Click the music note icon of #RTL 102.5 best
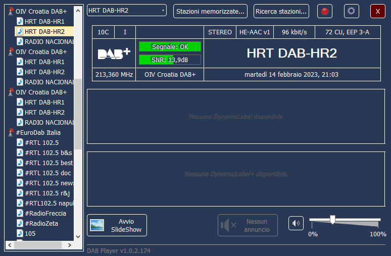The width and height of the screenshot is (391, 256). (20, 163)
